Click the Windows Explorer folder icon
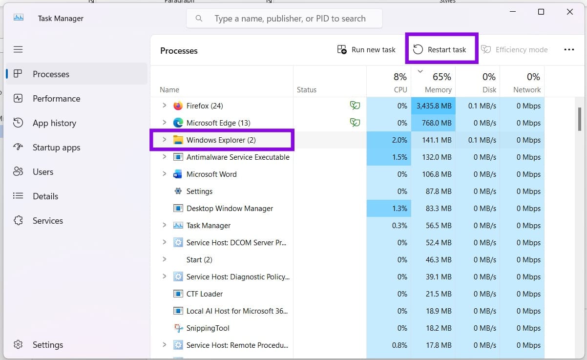Screen dimensions: 587x360 178,140
